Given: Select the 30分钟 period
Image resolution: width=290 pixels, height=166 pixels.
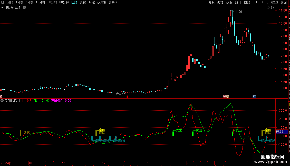Looking at the screenshot, I should click(52, 2).
